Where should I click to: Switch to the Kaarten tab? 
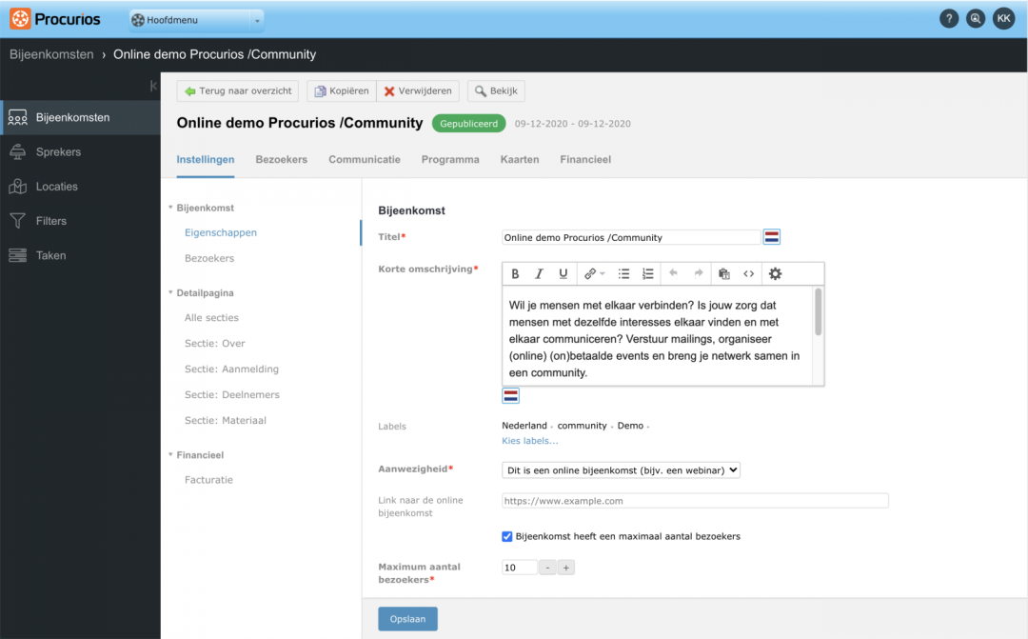tap(520, 159)
